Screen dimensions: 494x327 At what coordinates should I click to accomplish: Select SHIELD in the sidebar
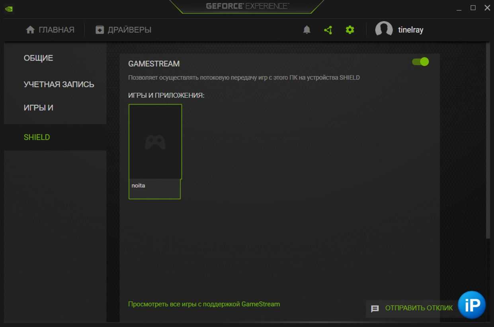coord(37,137)
